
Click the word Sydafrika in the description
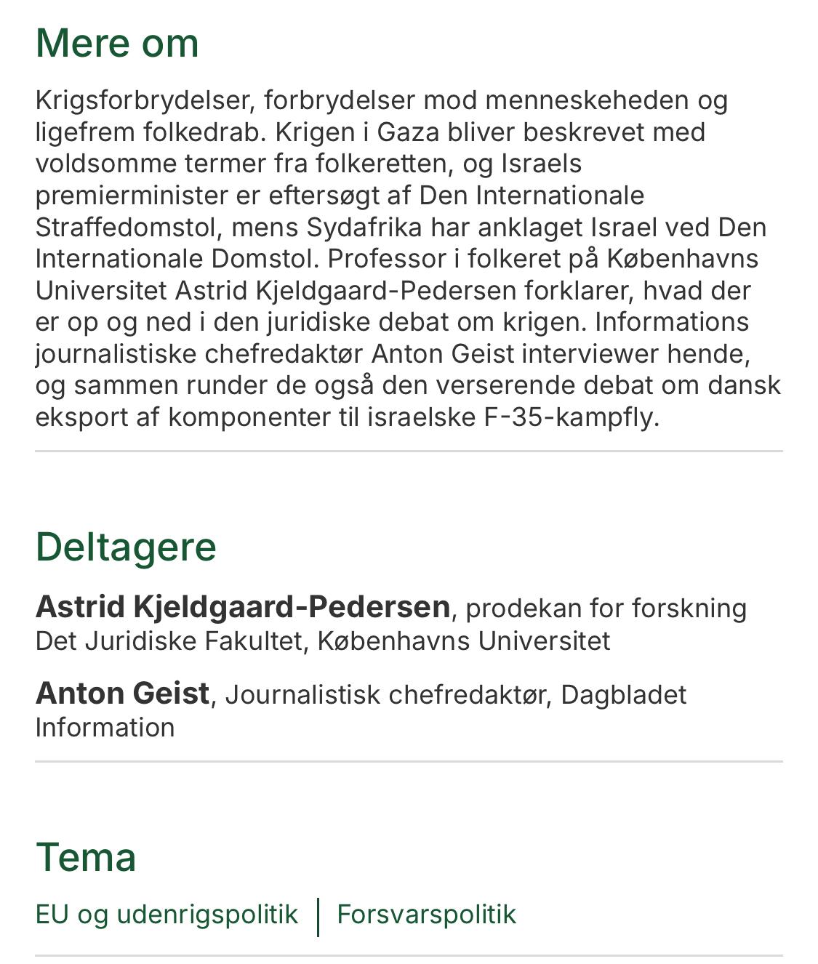364,227
